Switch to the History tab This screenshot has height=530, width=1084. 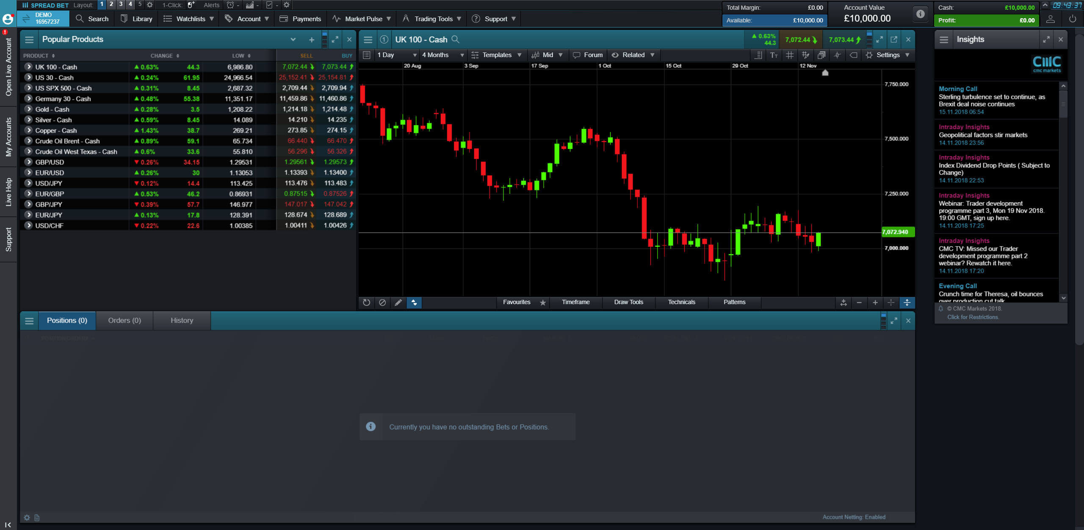click(x=182, y=321)
